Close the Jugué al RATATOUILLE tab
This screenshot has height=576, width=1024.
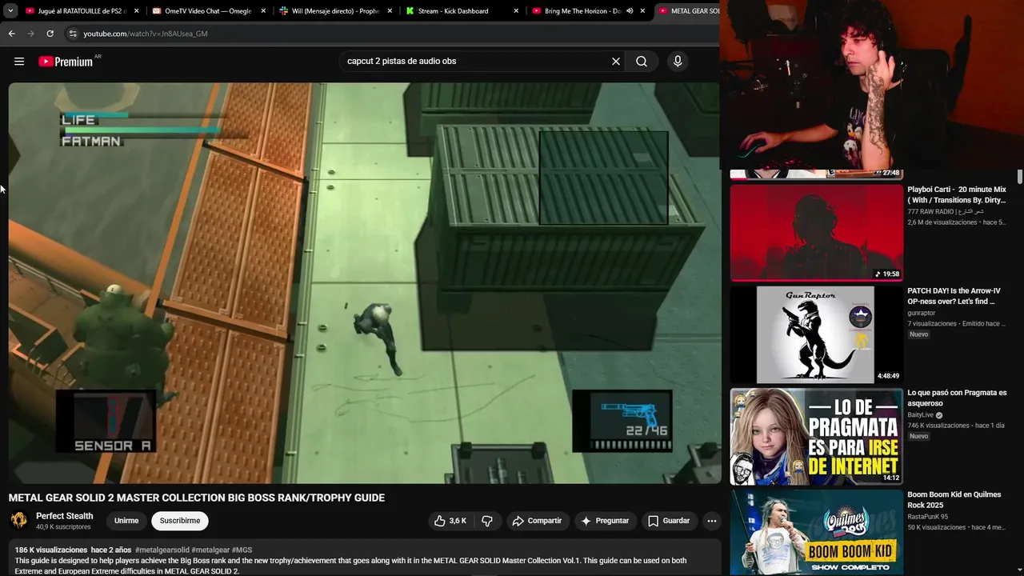click(136, 11)
